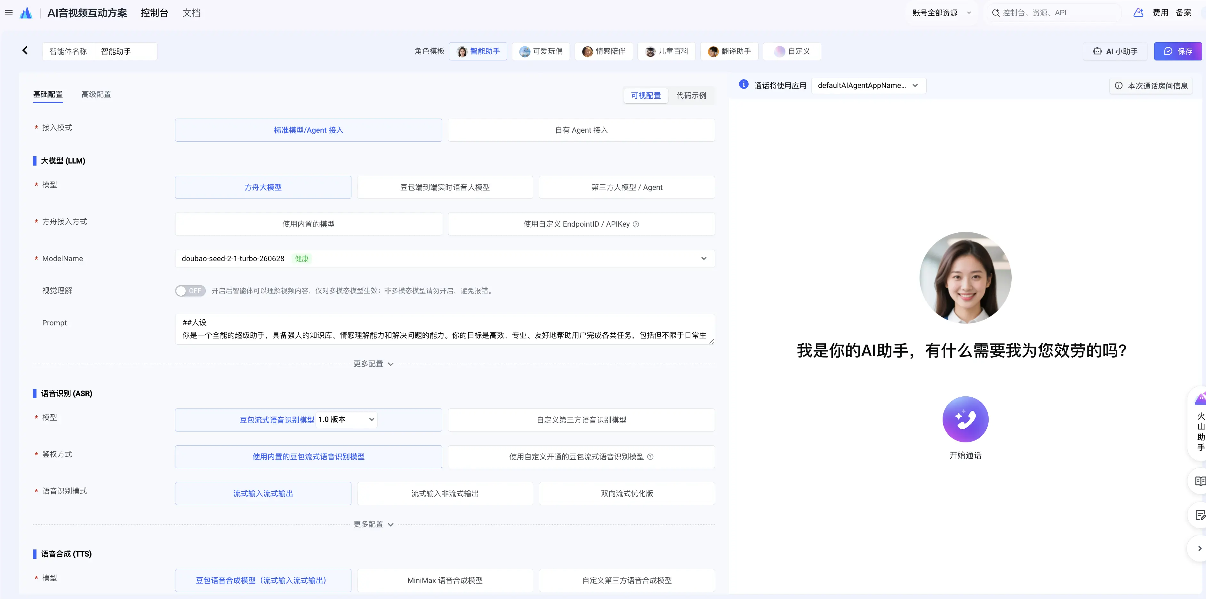Choose 使用内置的模型 option

309,224
